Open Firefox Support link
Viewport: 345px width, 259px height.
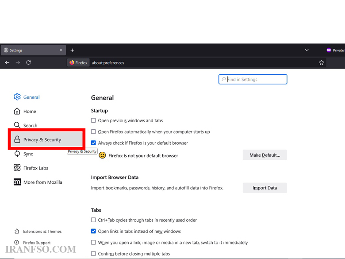click(37, 243)
